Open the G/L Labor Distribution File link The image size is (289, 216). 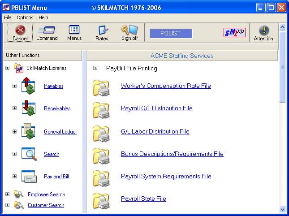[155, 131]
